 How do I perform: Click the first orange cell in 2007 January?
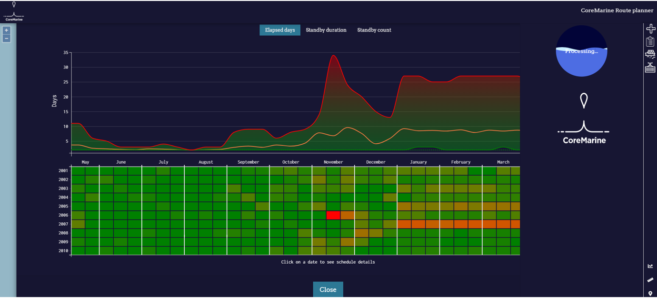(x=404, y=224)
